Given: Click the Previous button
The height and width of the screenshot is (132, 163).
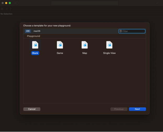Looking at the screenshot, I should pyautogui.click(x=119, y=109).
